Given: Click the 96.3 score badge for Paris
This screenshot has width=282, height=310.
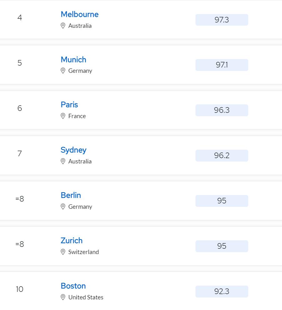Looking at the screenshot, I should tap(222, 110).
